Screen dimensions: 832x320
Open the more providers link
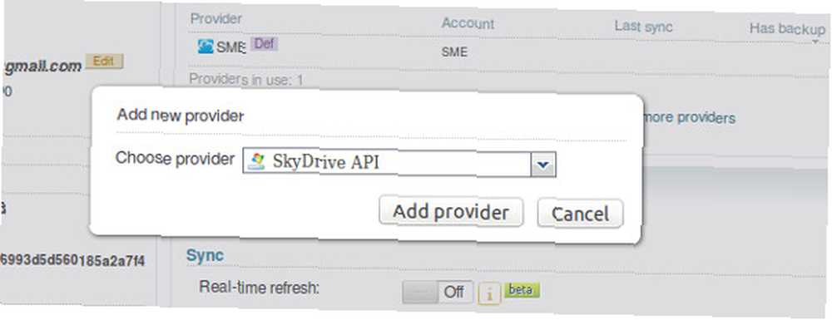(689, 118)
